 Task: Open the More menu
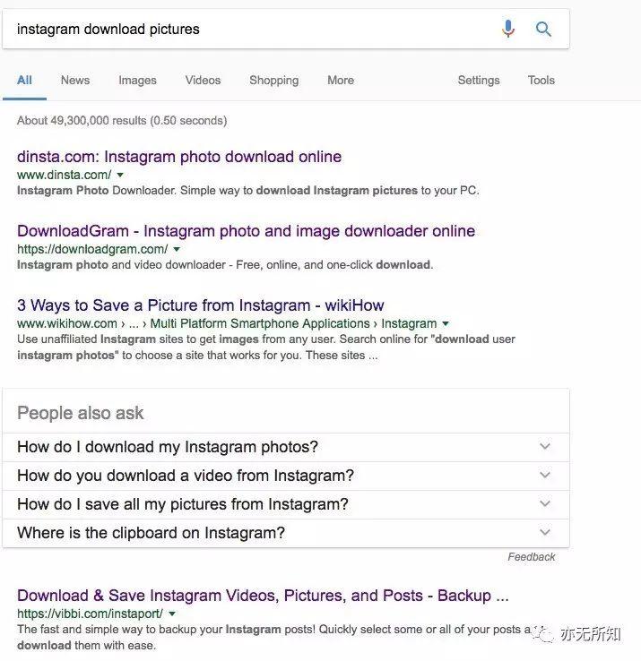pos(341,80)
